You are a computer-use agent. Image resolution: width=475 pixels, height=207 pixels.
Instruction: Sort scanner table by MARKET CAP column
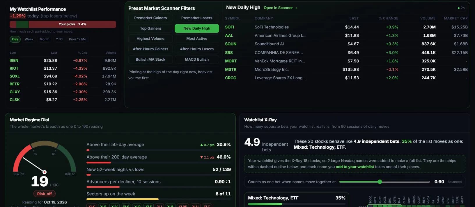456,18
